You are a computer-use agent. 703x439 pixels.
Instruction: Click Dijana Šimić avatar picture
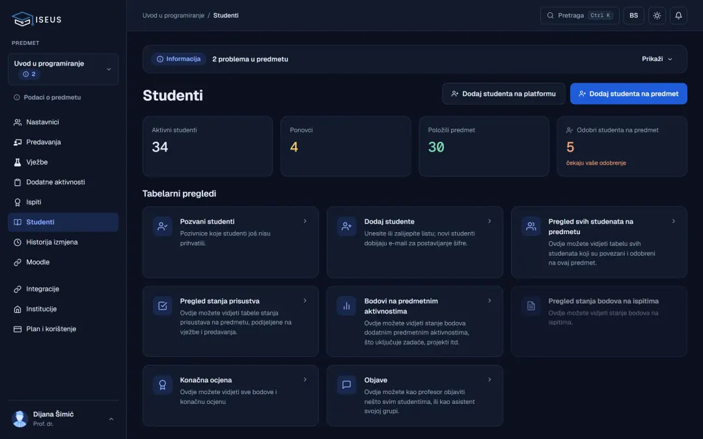[x=20, y=419]
